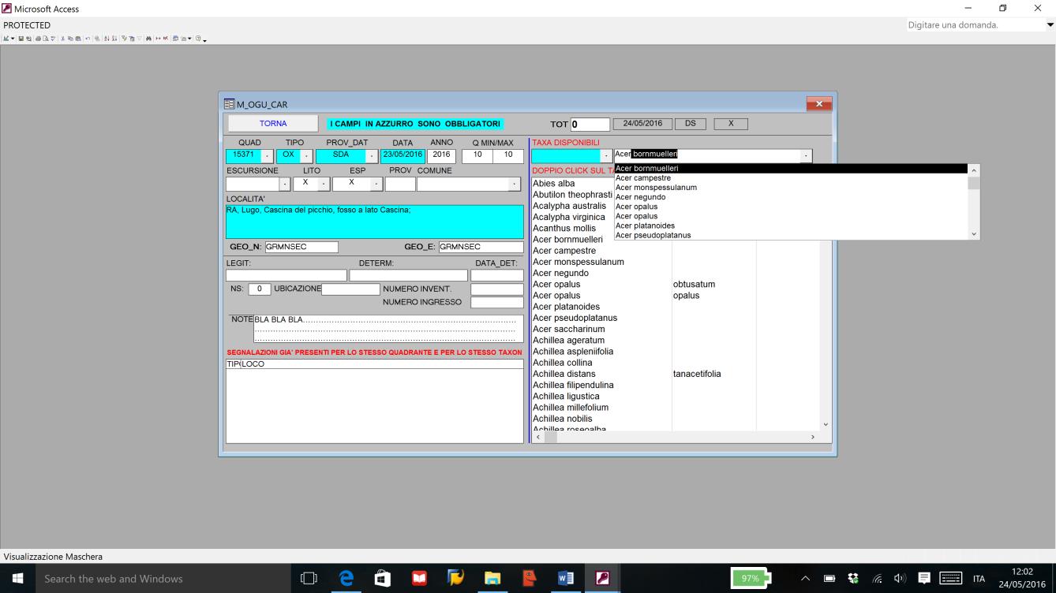1056x593 pixels.
Task: Select Acer platanoides in the dropdown list
Action: (791, 226)
